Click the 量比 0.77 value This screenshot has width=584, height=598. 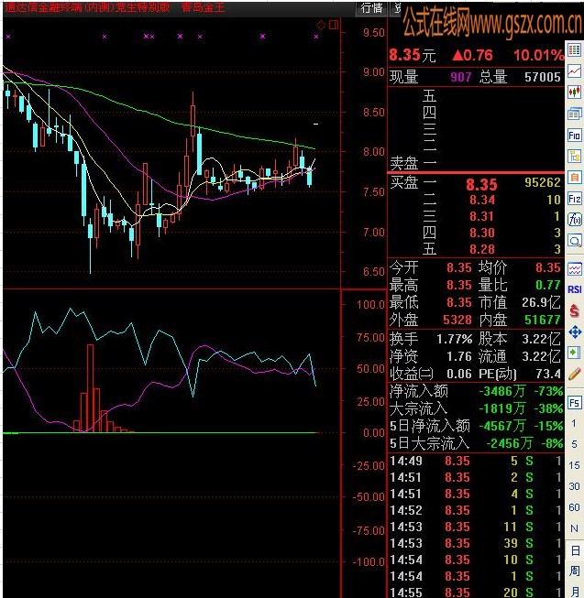[547, 285]
